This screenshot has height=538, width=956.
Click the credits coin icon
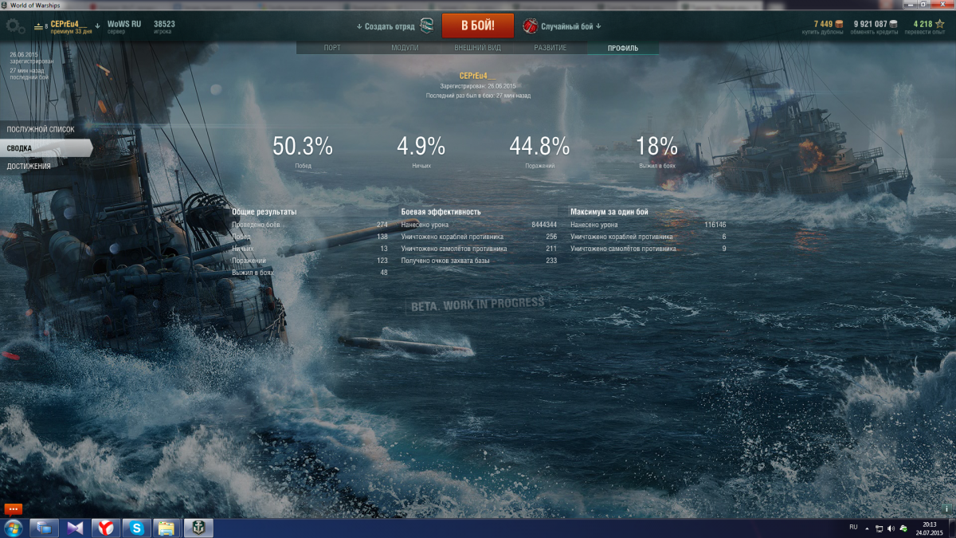[894, 24]
